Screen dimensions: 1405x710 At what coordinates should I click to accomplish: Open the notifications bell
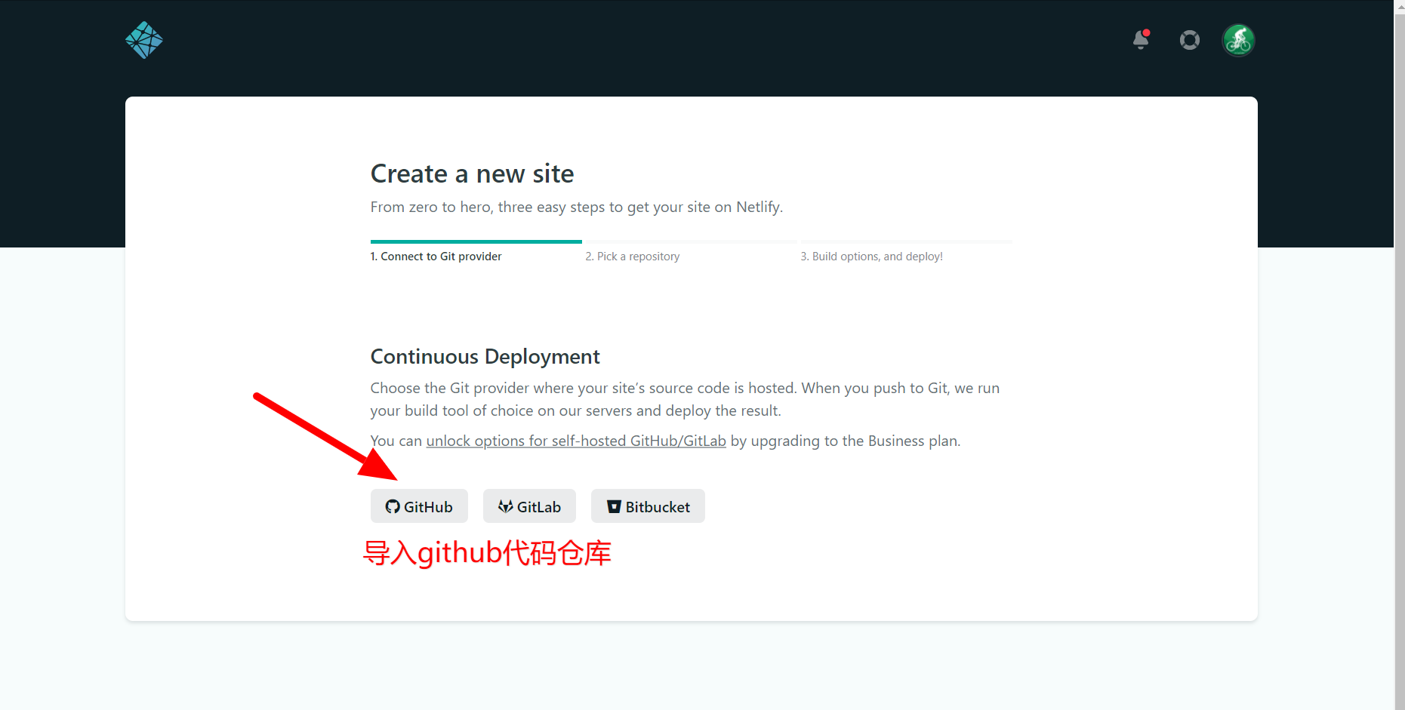point(1142,39)
